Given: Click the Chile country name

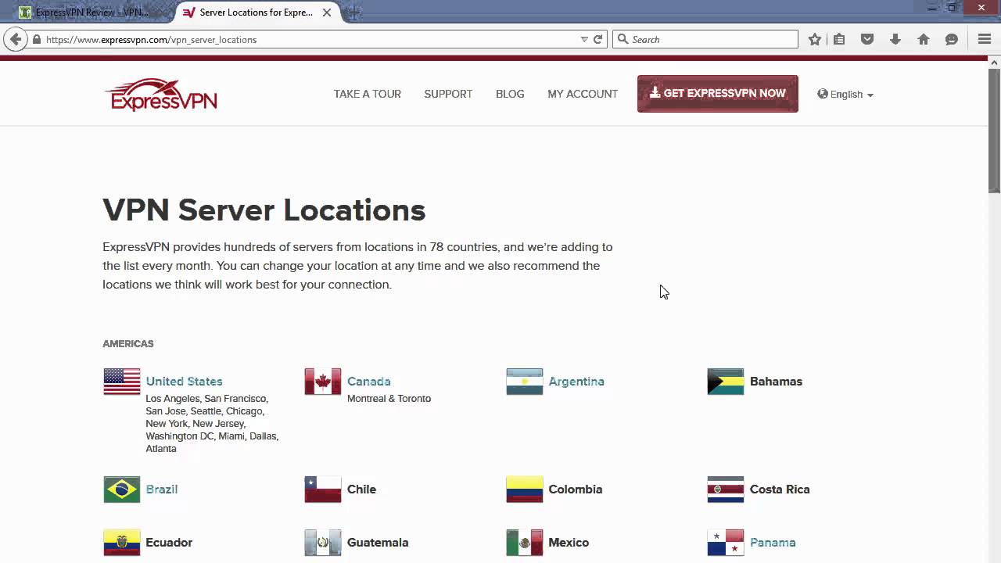Looking at the screenshot, I should coord(361,489).
